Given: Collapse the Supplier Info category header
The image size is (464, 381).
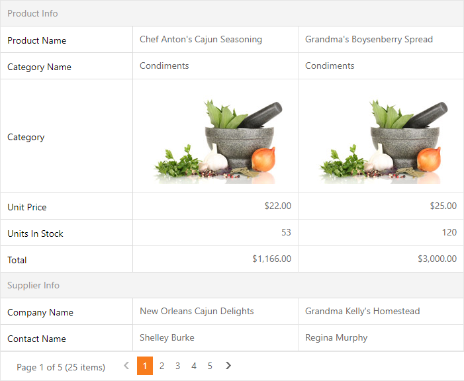Looking at the screenshot, I should (33, 285).
